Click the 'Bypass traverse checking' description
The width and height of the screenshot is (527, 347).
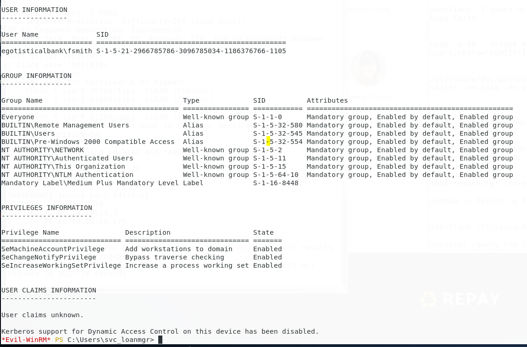pyautogui.click(x=175, y=257)
